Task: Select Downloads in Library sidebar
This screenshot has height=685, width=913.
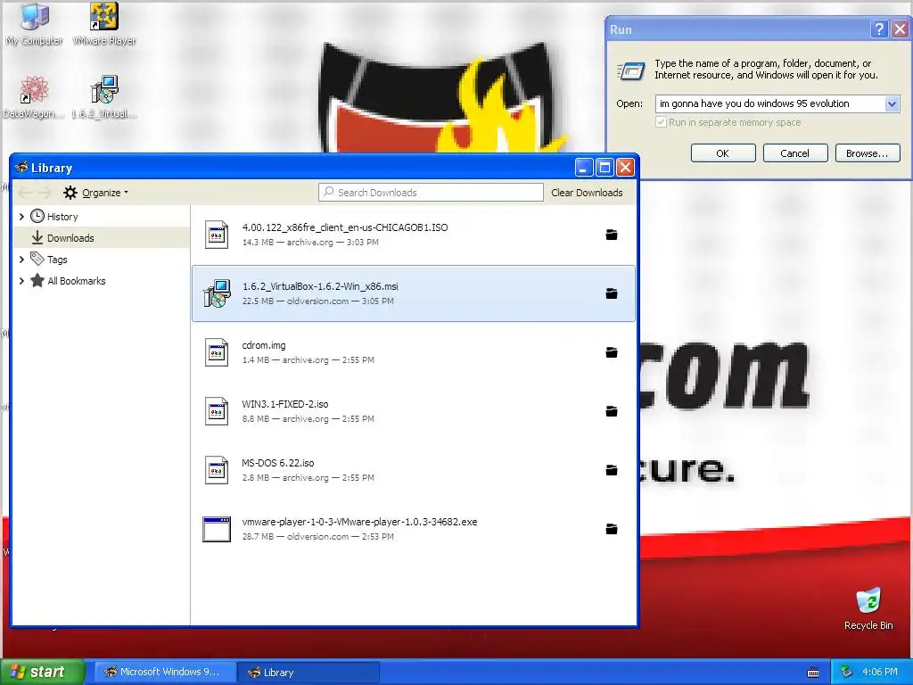Action: click(102, 237)
